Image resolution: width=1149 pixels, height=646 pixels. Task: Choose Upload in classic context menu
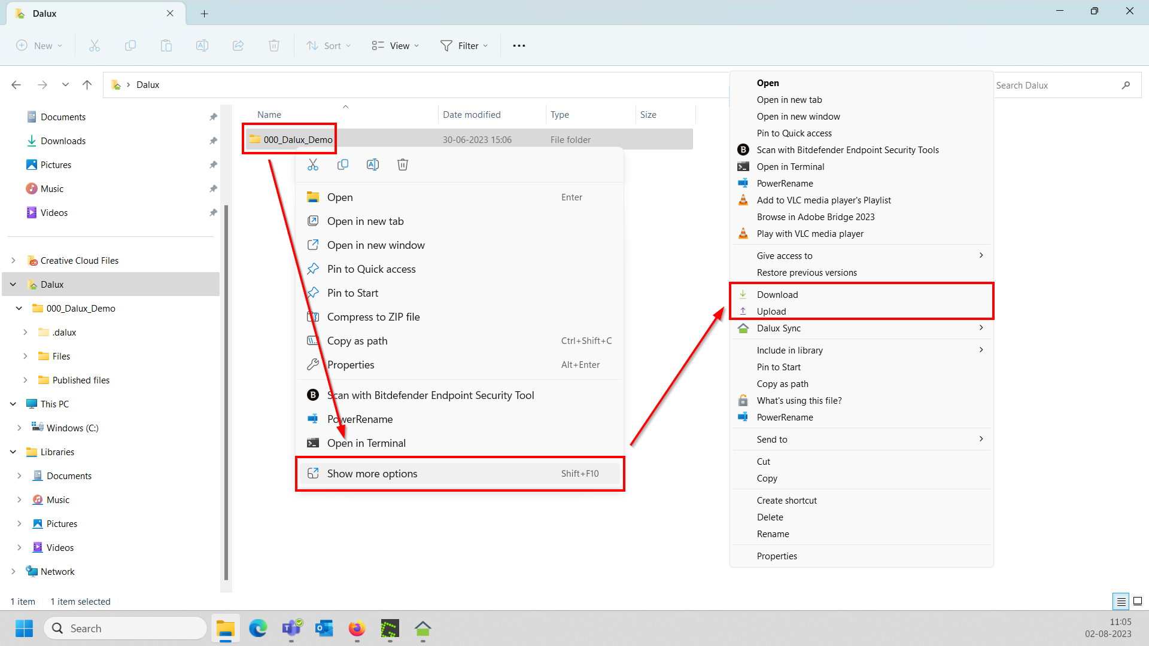pyautogui.click(x=771, y=311)
